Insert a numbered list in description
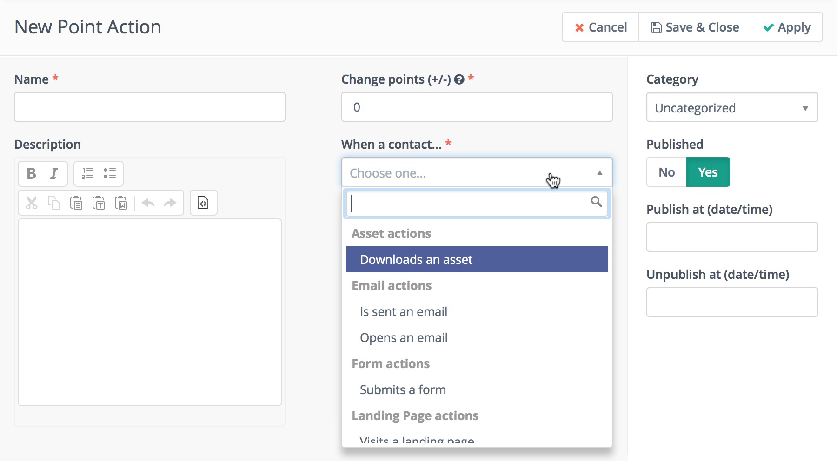Viewport: 837px width, 461px height. pos(87,174)
